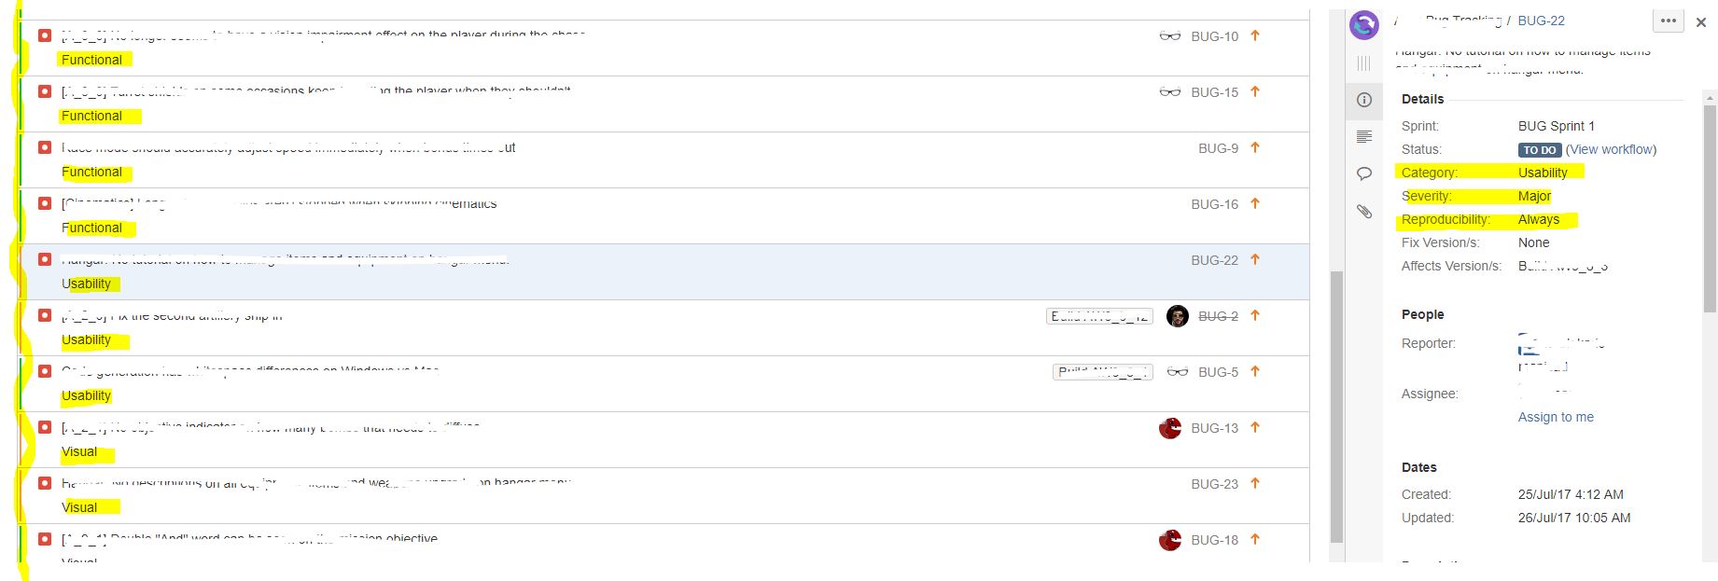Click the Category value "Usability" in Details
The image size is (1718, 581).
(1543, 173)
